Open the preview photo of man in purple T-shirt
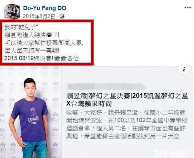The image size is (194, 158). (x=31, y=112)
